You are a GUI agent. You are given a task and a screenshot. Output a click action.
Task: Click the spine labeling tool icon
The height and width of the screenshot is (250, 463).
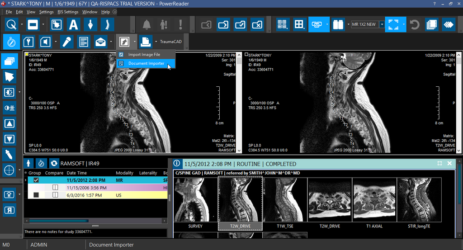pyautogui.click(x=107, y=24)
